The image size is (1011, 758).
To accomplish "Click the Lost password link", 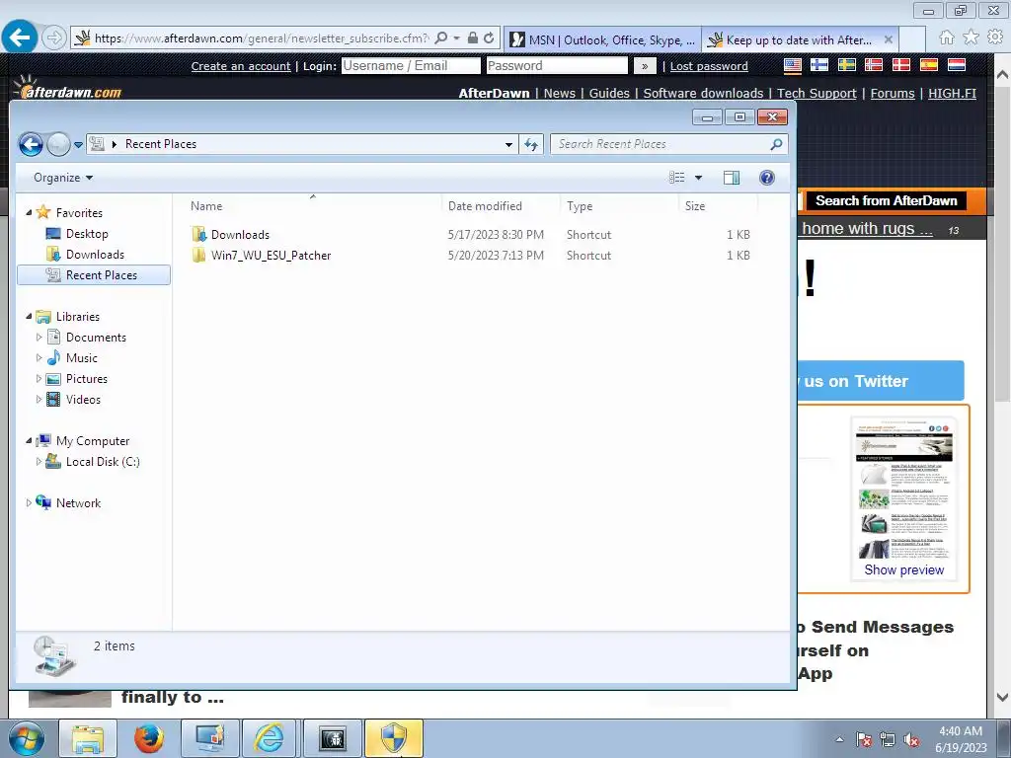I will coord(709,66).
